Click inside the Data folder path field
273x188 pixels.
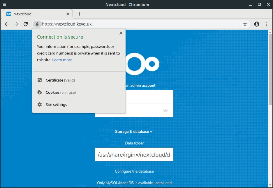pyautogui.click(x=134, y=154)
